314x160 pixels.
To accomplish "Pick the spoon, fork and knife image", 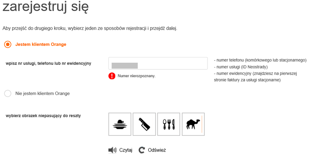I will coord(169,124).
